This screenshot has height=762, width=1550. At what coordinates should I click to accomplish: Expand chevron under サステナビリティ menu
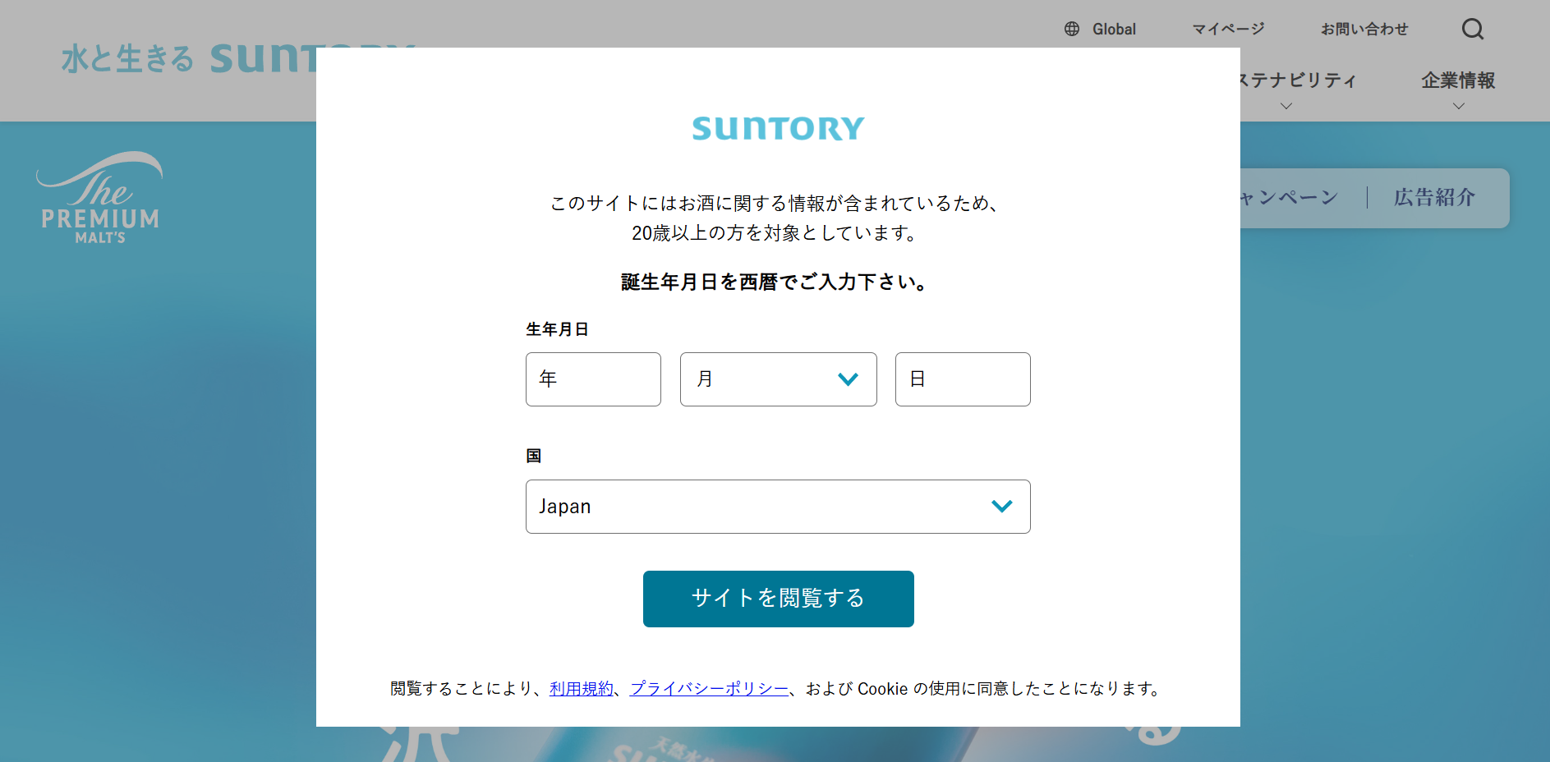(1286, 106)
